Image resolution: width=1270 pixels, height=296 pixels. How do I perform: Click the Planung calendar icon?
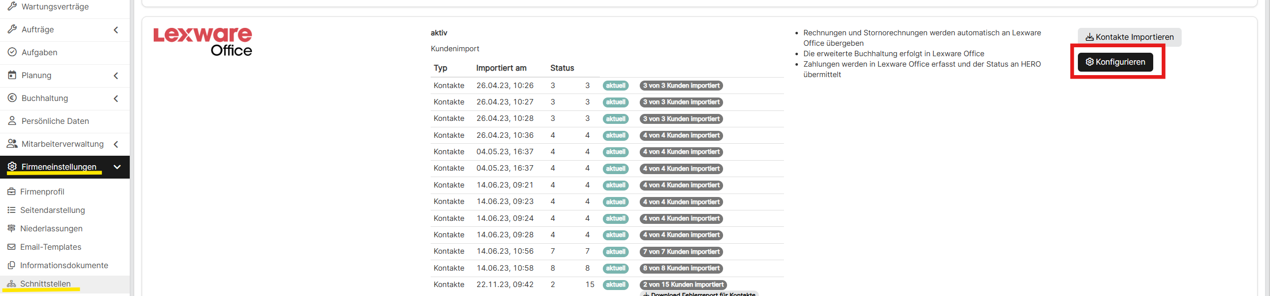tap(12, 75)
